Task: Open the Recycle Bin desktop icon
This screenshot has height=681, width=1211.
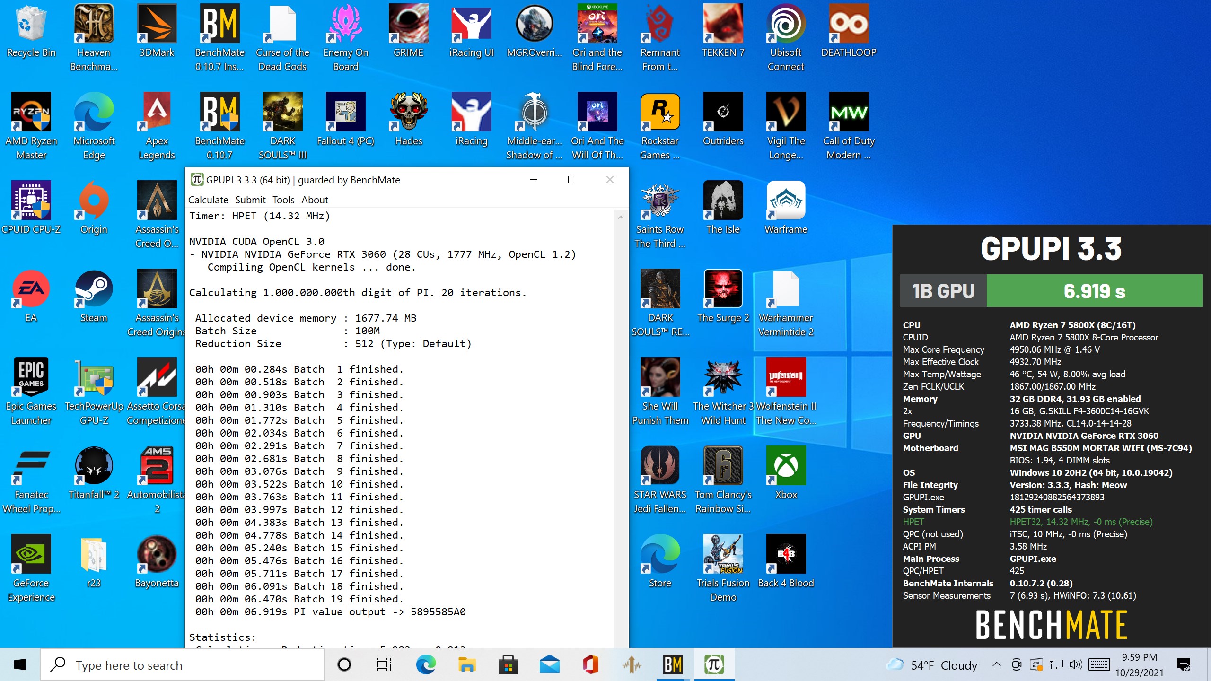Action: pos(31,31)
